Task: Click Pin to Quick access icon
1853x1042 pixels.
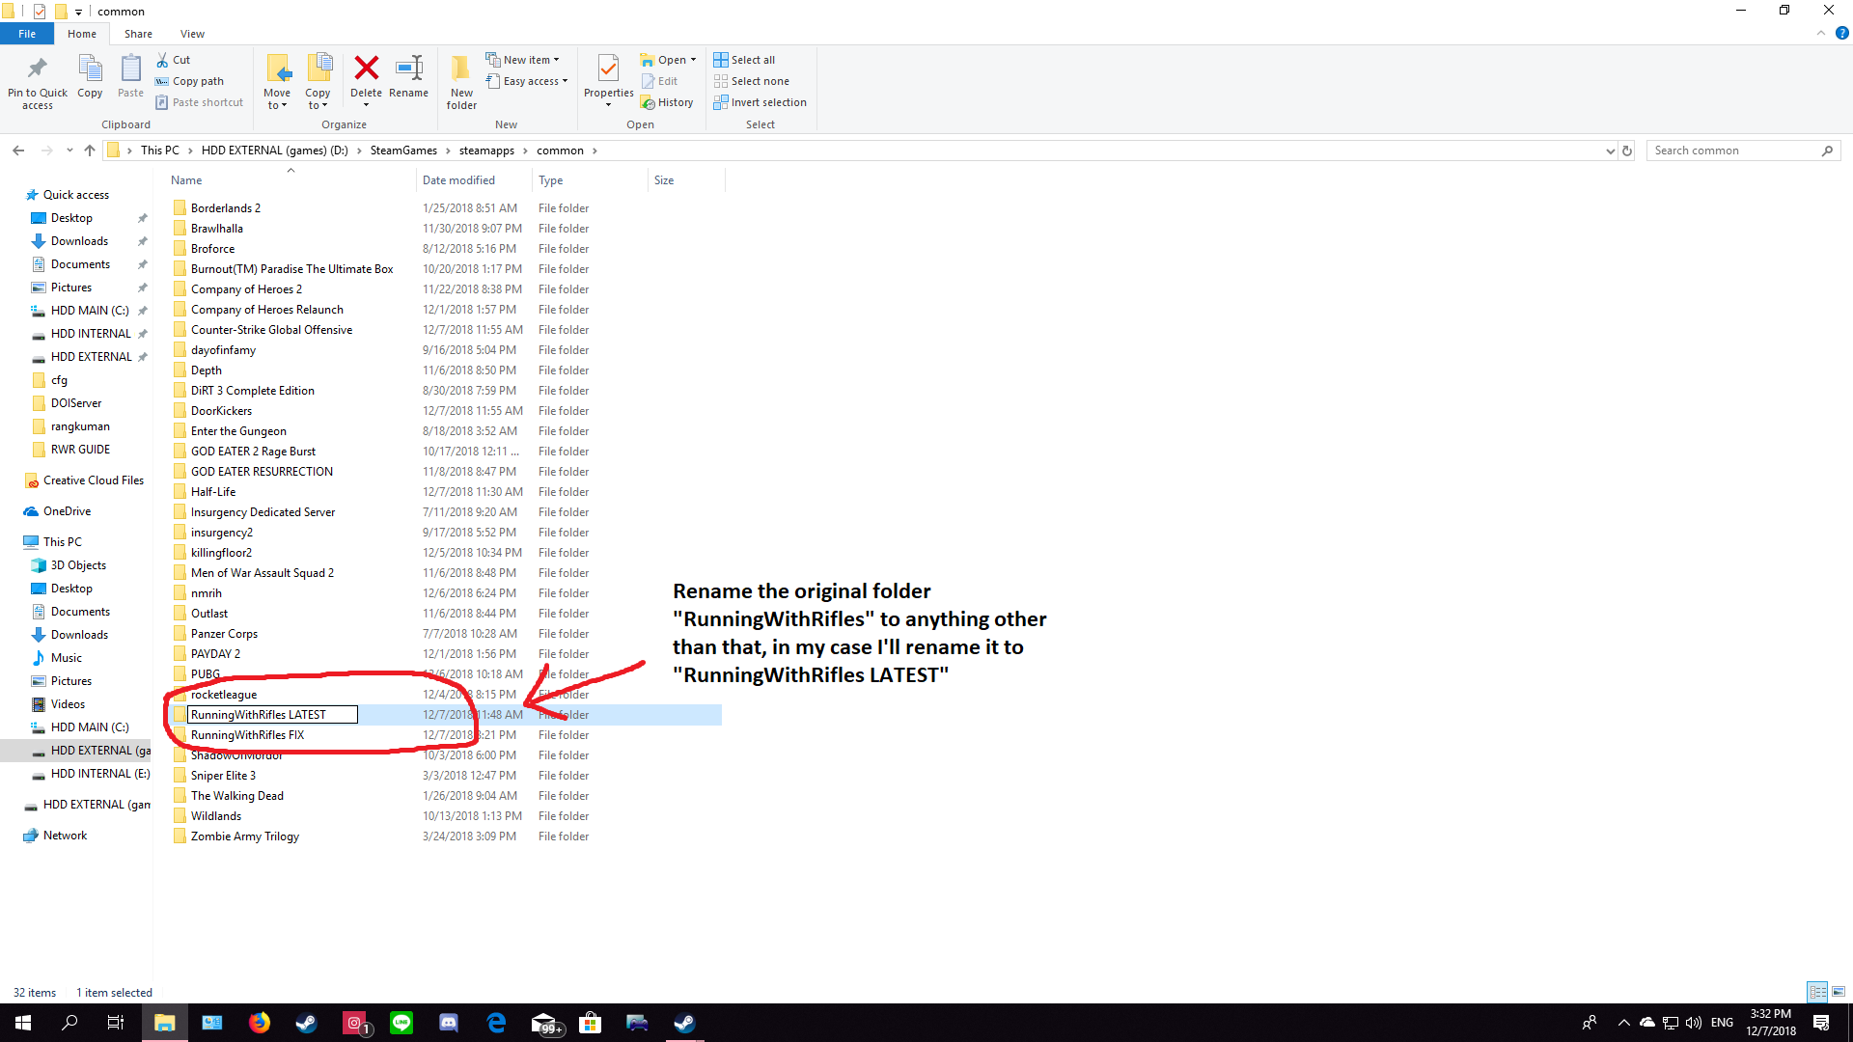Action: point(38,69)
